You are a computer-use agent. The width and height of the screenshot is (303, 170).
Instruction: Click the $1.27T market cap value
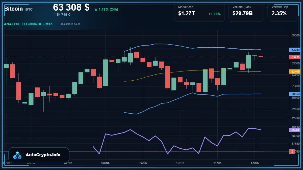[x=187, y=14]
